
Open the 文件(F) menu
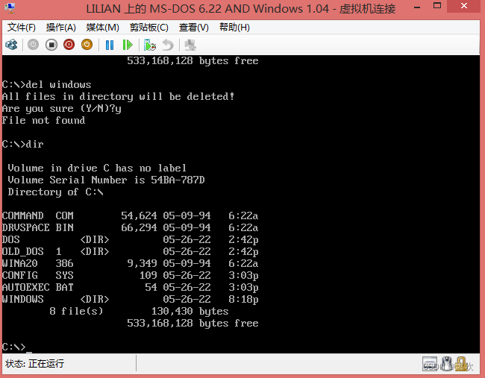[22, 28]
